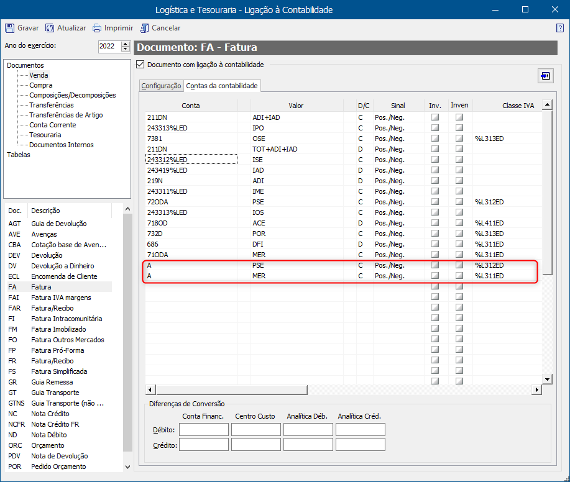
Task: Switch to the Configuração tab
Action: (x=161, y=86)
